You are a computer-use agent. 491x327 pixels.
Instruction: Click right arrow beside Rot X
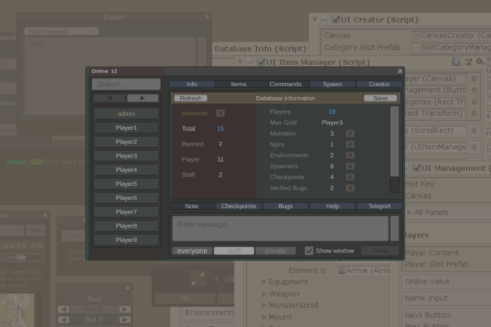pos(125,309)
